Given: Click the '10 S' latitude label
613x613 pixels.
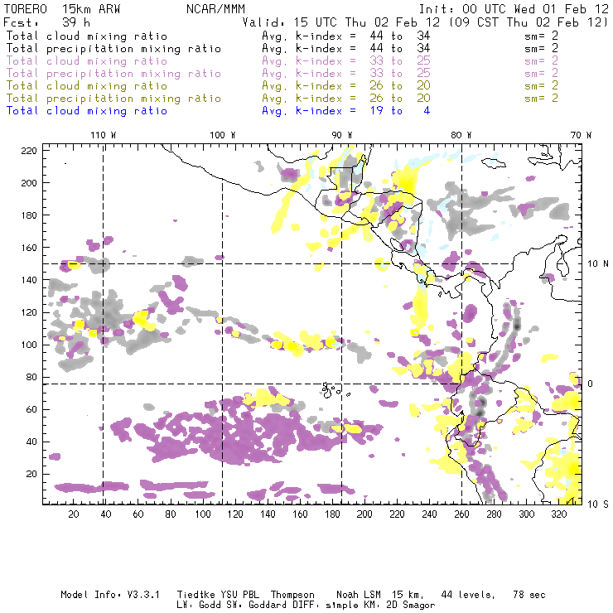Looking at the screenshot, I should (598, 504).
